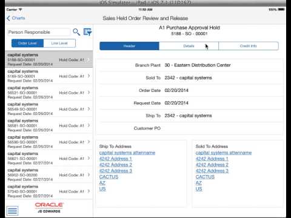
Task: Tap the search magnifier icon
Action: pyautogui.click(x=76, y=32)
